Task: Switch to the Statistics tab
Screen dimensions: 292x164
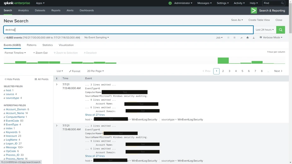Action: coord(47,45)
